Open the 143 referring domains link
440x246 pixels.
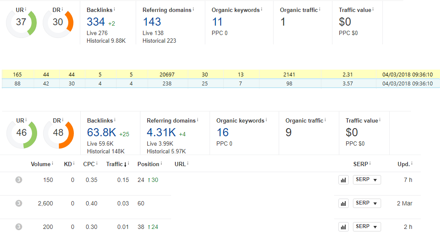click(x=152, y=22)
